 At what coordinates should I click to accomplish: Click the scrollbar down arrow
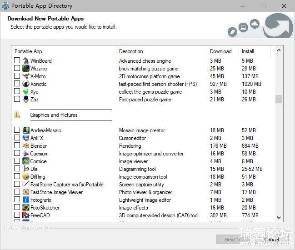(x=279, y=218)
